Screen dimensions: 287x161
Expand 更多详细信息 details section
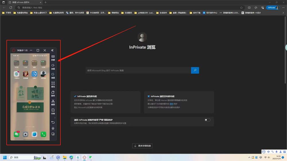coord(142,146)
